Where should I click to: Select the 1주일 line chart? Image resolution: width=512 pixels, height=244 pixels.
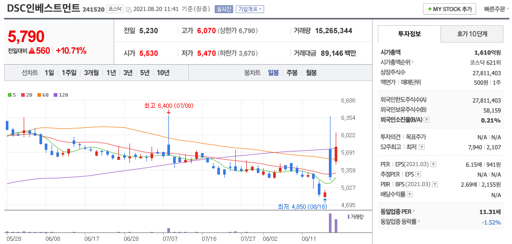[69, 73]
